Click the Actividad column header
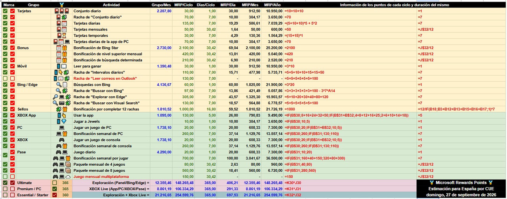Screen dimensions: 507x199 tap(111, 5)
